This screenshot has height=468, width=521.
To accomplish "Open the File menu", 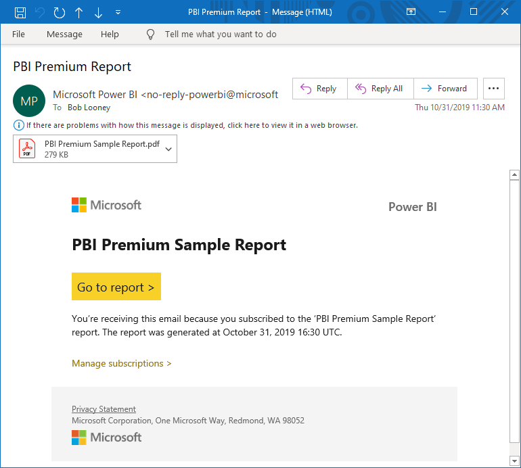I will click(18, 34).
